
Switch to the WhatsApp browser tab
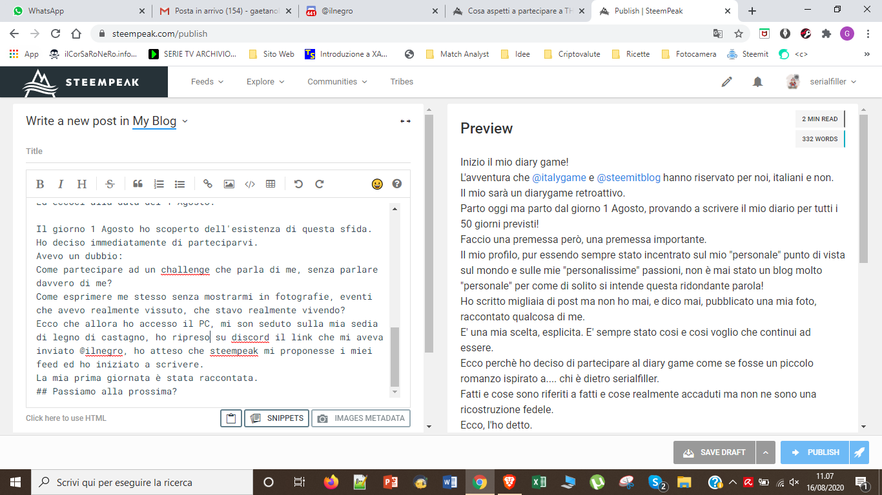pos(76,11)
